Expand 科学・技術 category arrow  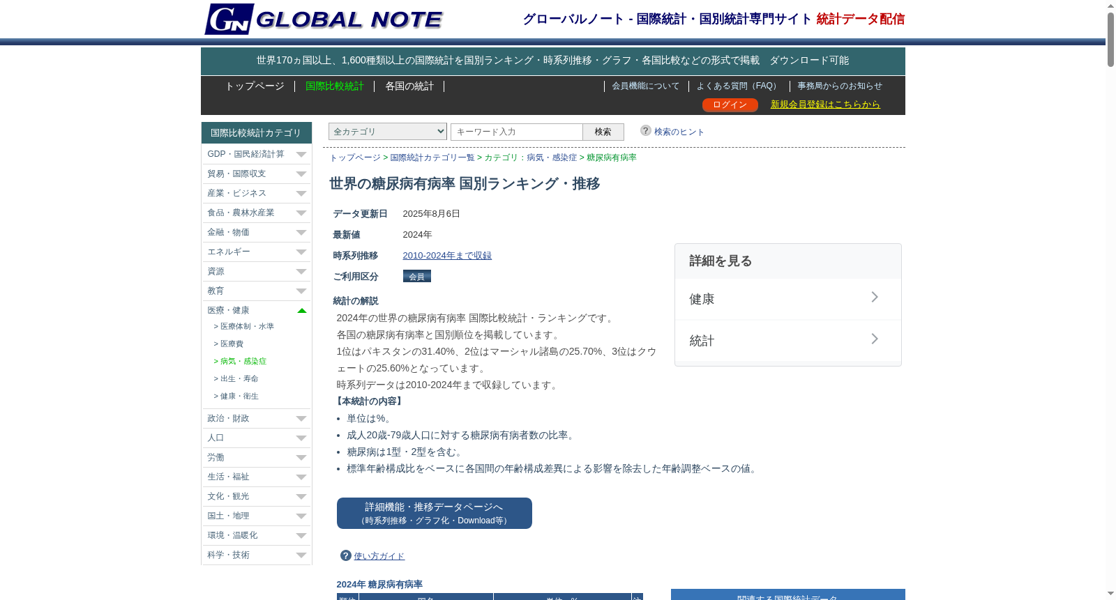[301, 555]
